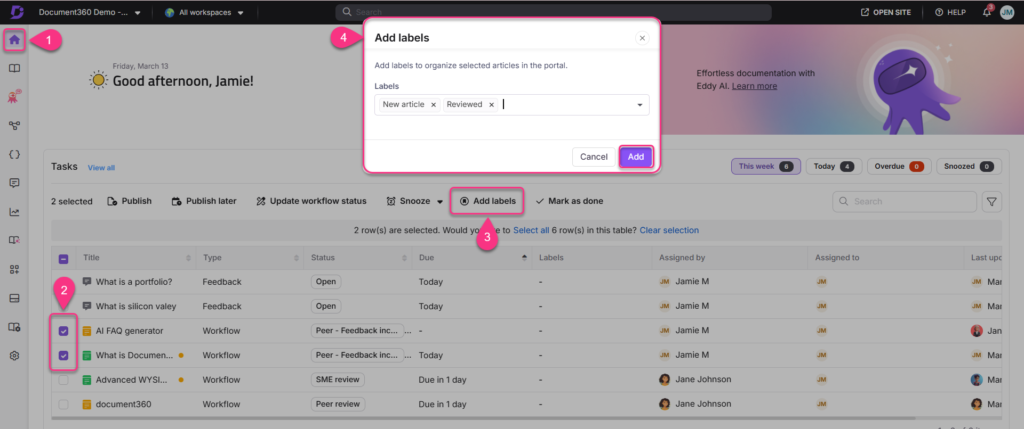Click Mark as done action
Viewport: 1024px width, 429px height.
(570, 201)
